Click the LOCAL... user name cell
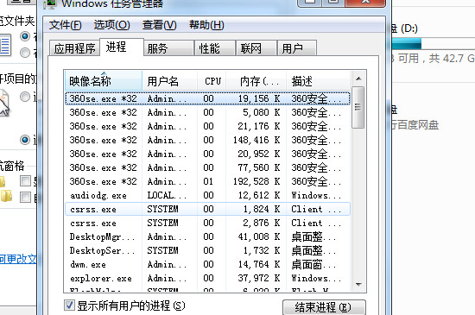 pyautogui.click(x=167, y=196)
